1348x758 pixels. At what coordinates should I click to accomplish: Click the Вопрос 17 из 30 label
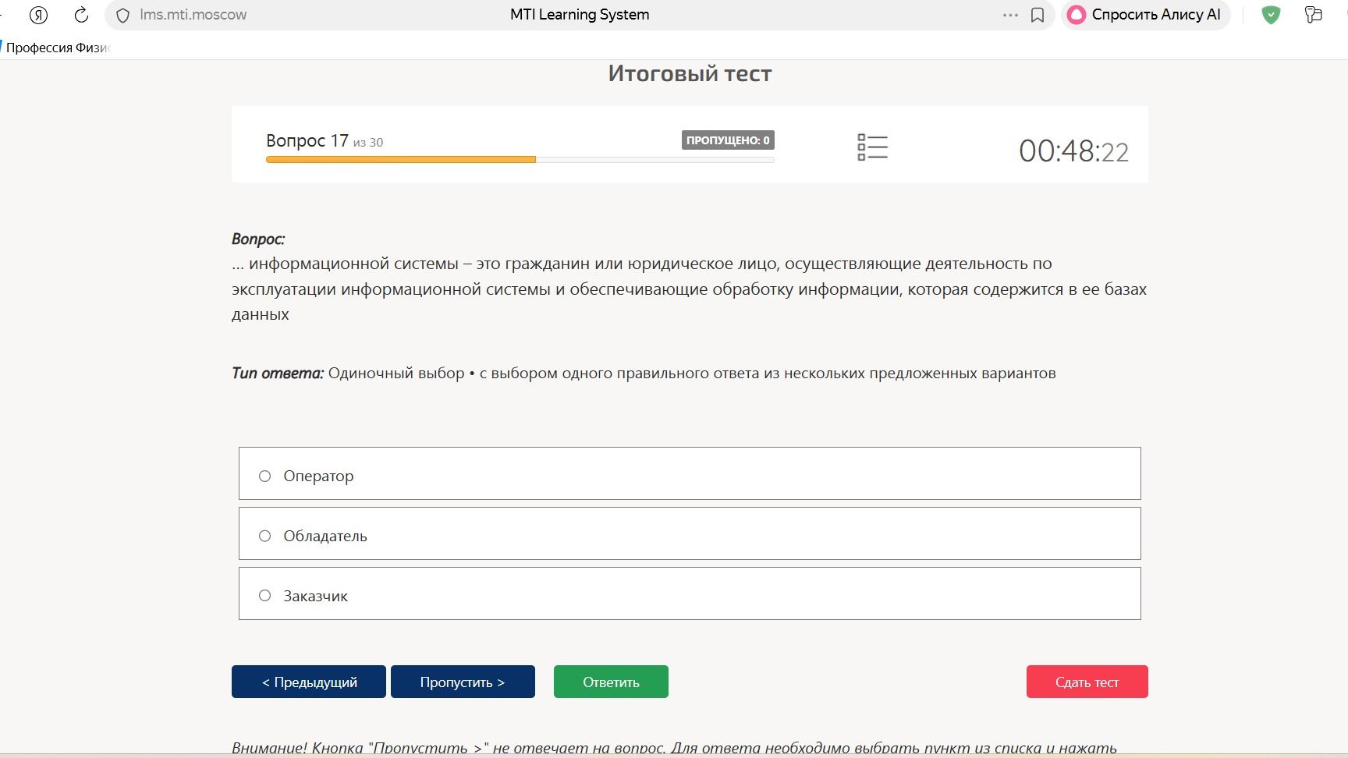[x=325, y=141]
